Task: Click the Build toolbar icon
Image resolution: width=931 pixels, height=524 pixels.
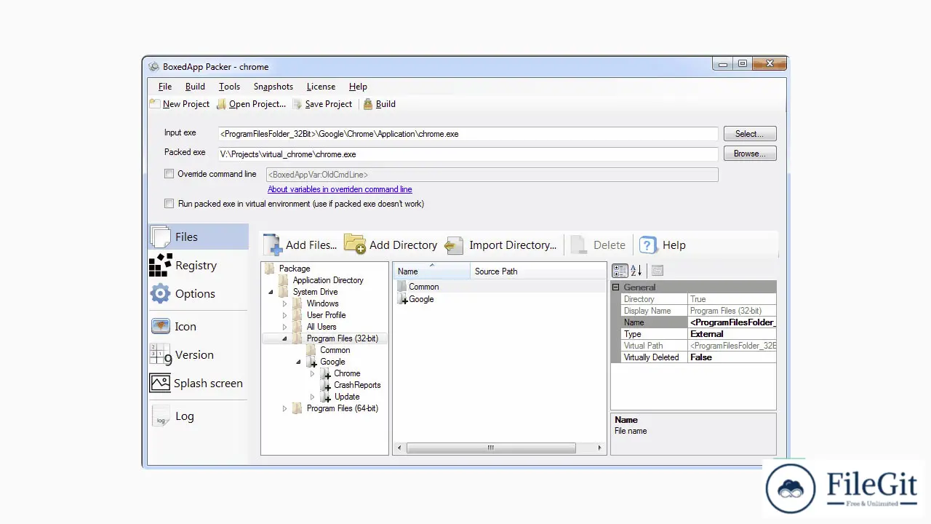Action: [368, 104]
